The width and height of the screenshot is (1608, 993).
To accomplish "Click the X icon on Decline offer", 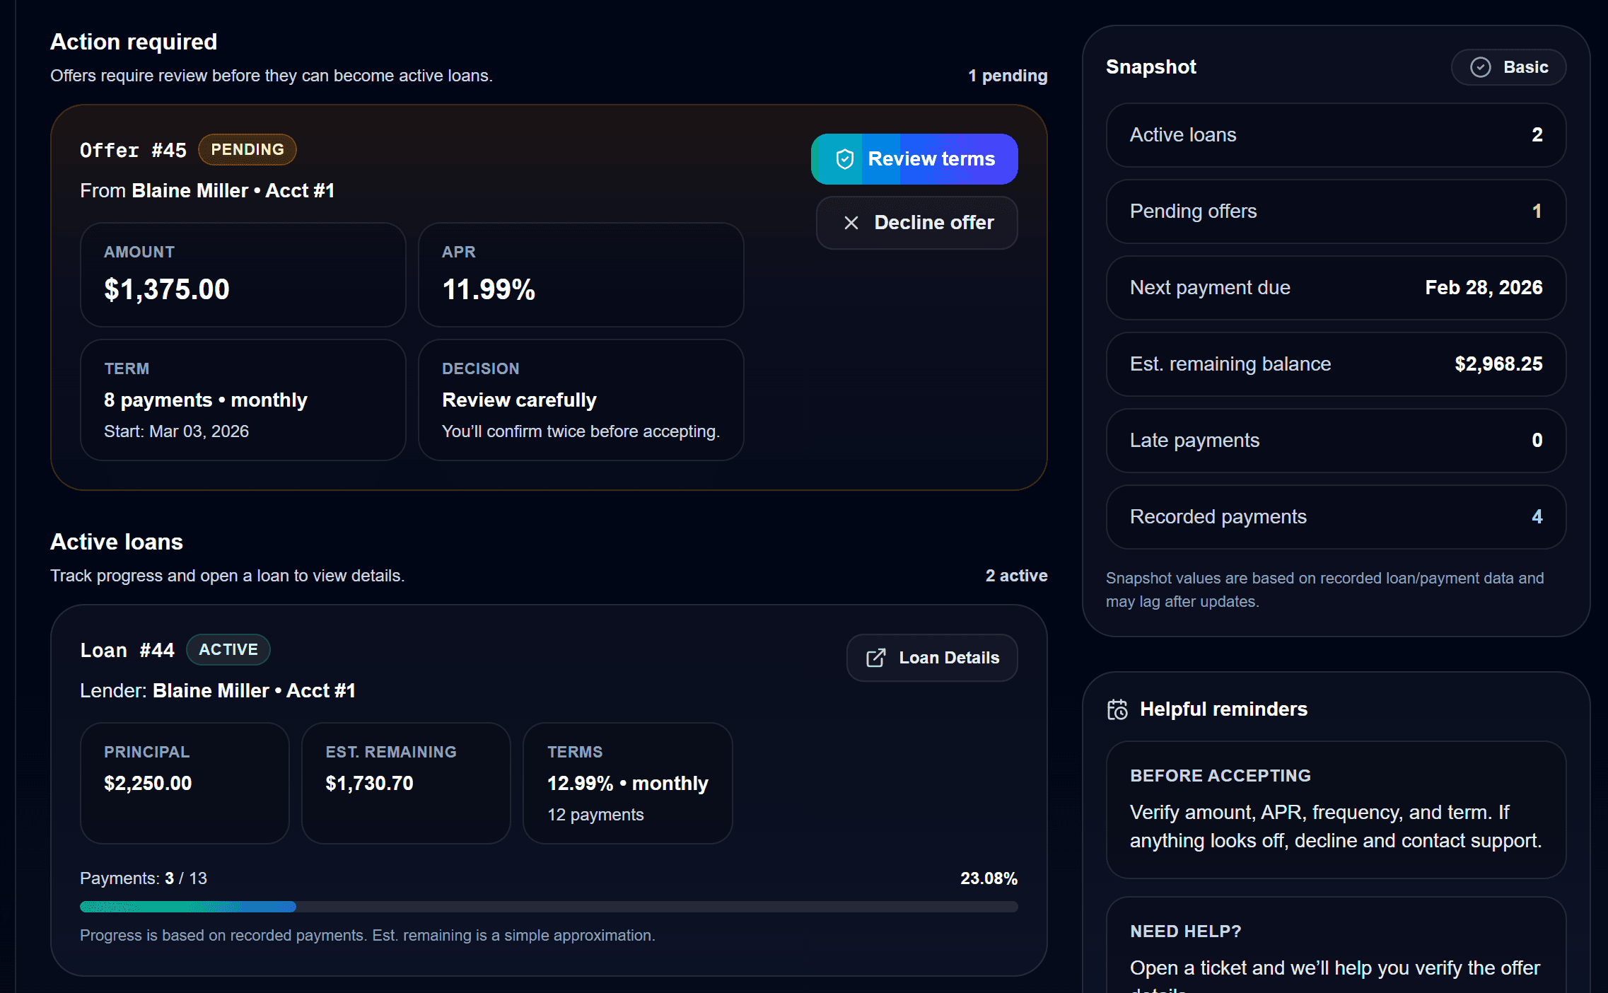I will click(853, 223).
